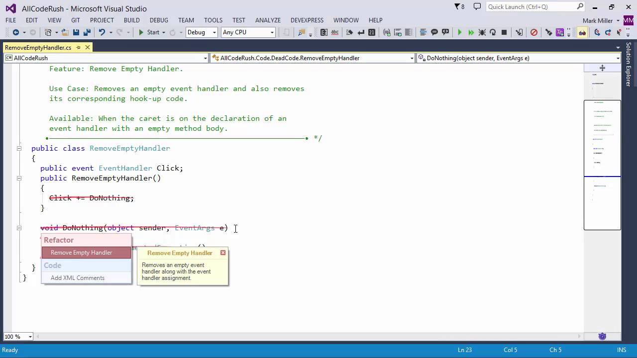
Task: Click the Navigate Backward arrow icon
Action: 15,32
